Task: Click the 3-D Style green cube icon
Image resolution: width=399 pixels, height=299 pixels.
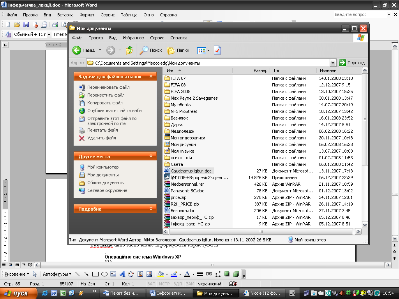Action: tap(236, 274)
